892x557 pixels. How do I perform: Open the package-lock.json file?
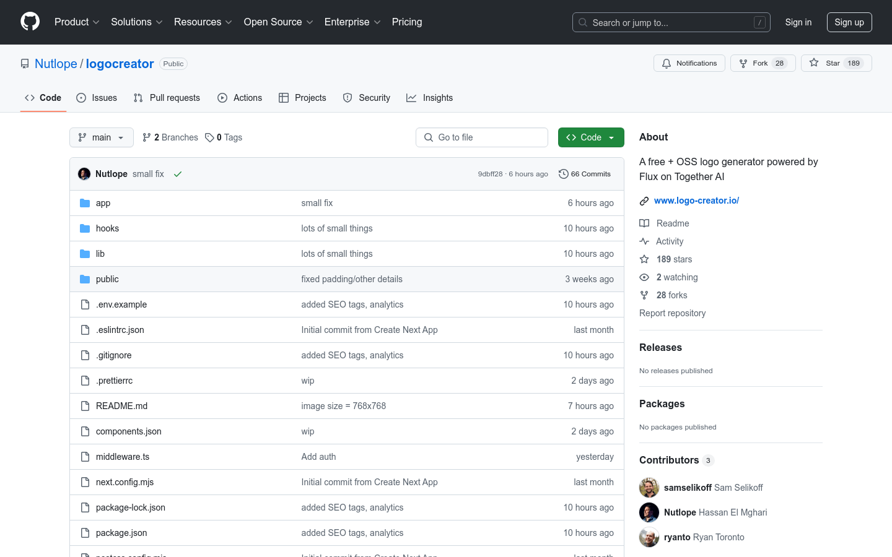(131, 507)
